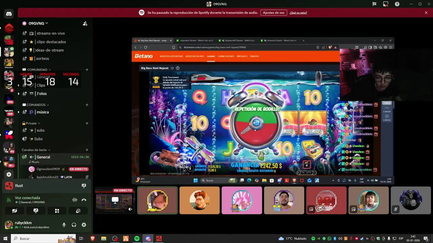Open Rust game icon in taskbar
Viewport: 433px width, 243px height.
[x=159, y=239]
